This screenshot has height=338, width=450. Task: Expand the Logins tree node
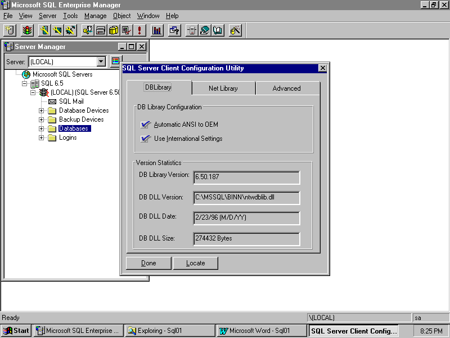pos(42,137)
